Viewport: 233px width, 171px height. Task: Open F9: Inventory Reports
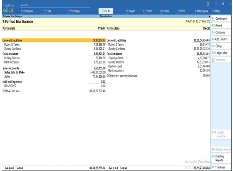pyautogui.click(x=221, y=159)
